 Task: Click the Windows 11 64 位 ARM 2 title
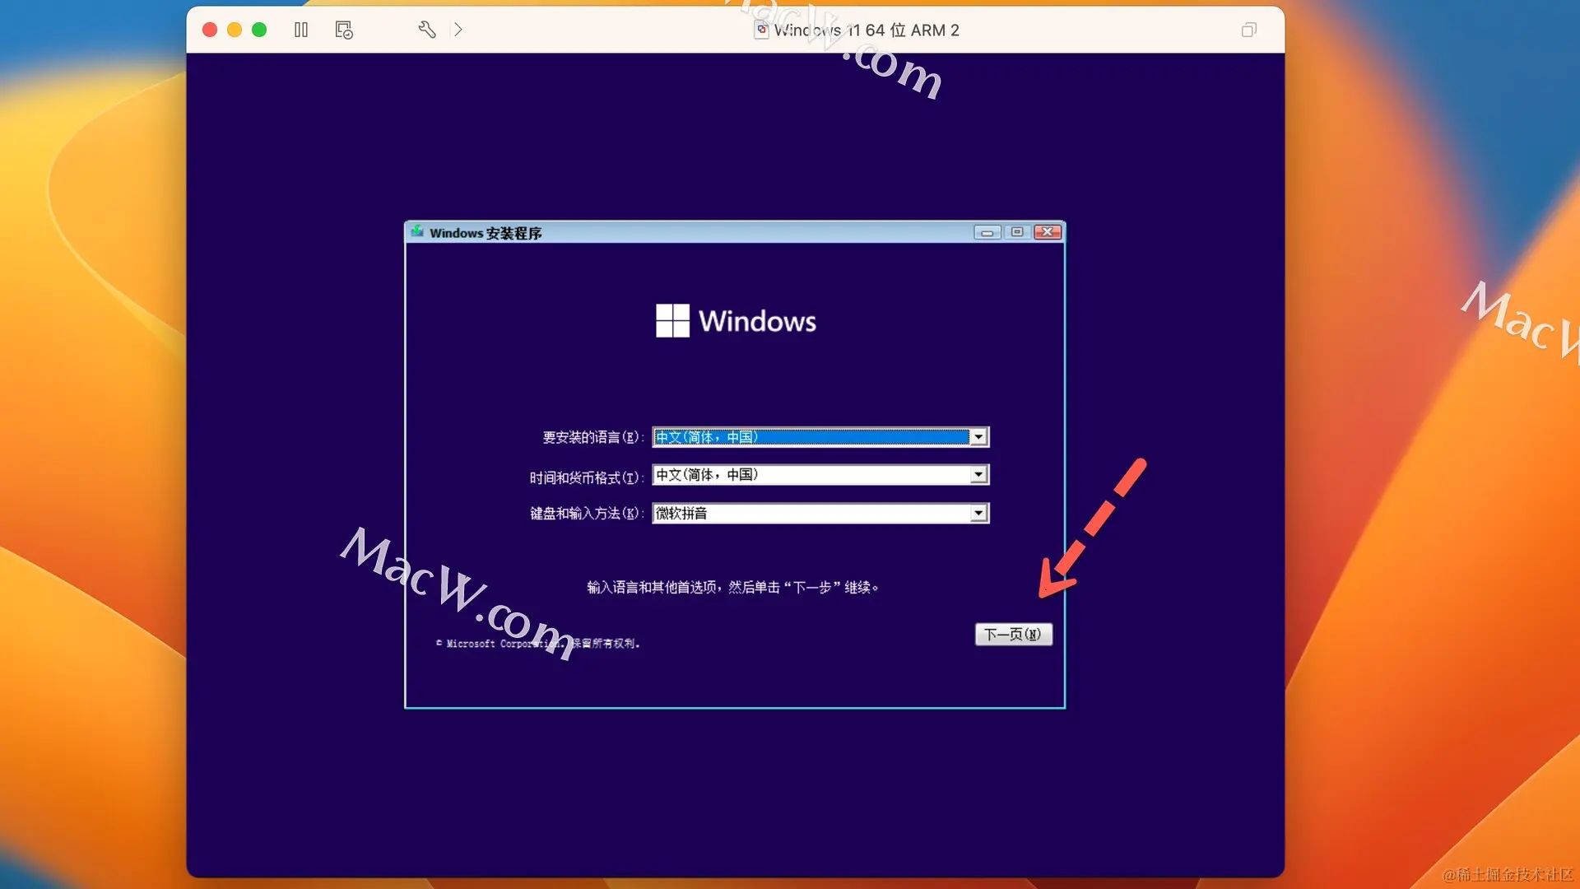click(867, 30)
